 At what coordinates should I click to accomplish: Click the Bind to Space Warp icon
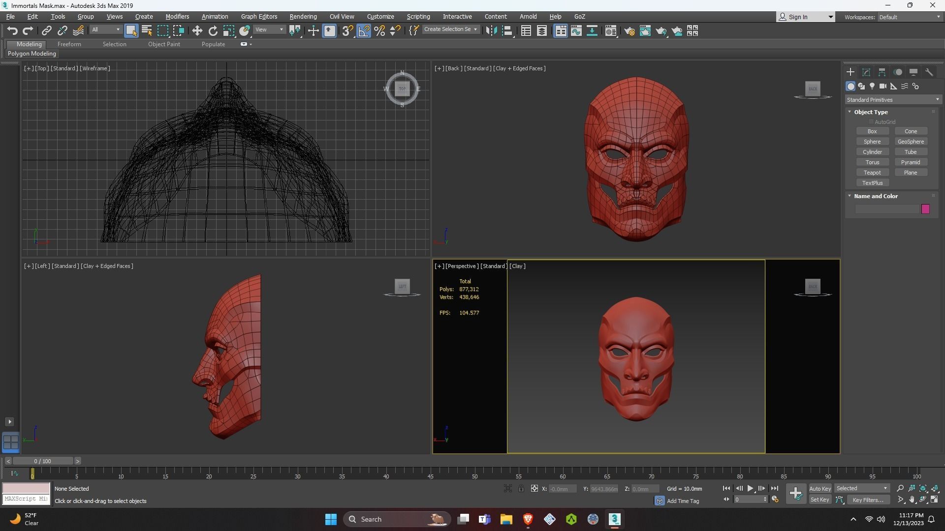tap(78, 31)
